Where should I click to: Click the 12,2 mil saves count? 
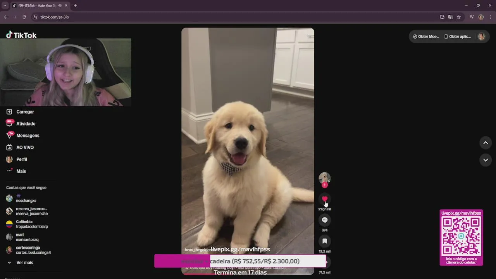tap(325, 251)
